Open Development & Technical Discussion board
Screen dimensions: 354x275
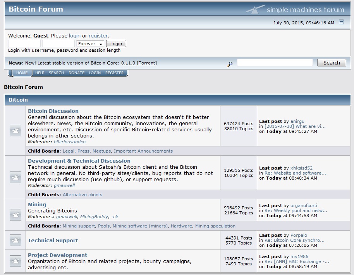[79, 161]
